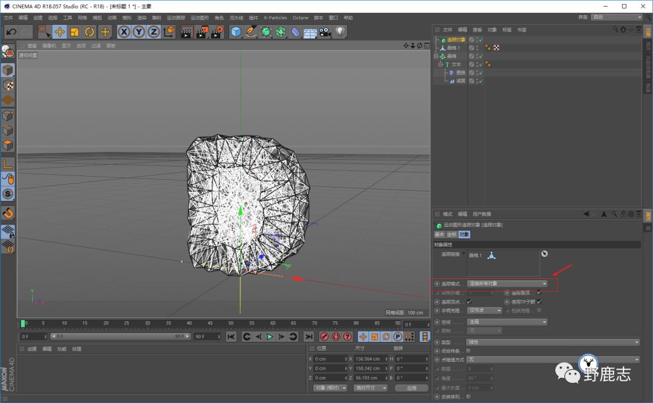Image resolution: width=653 pixels, height=403 pixels.
Task: Open the X-Particles menu
Action: point(275,18)
